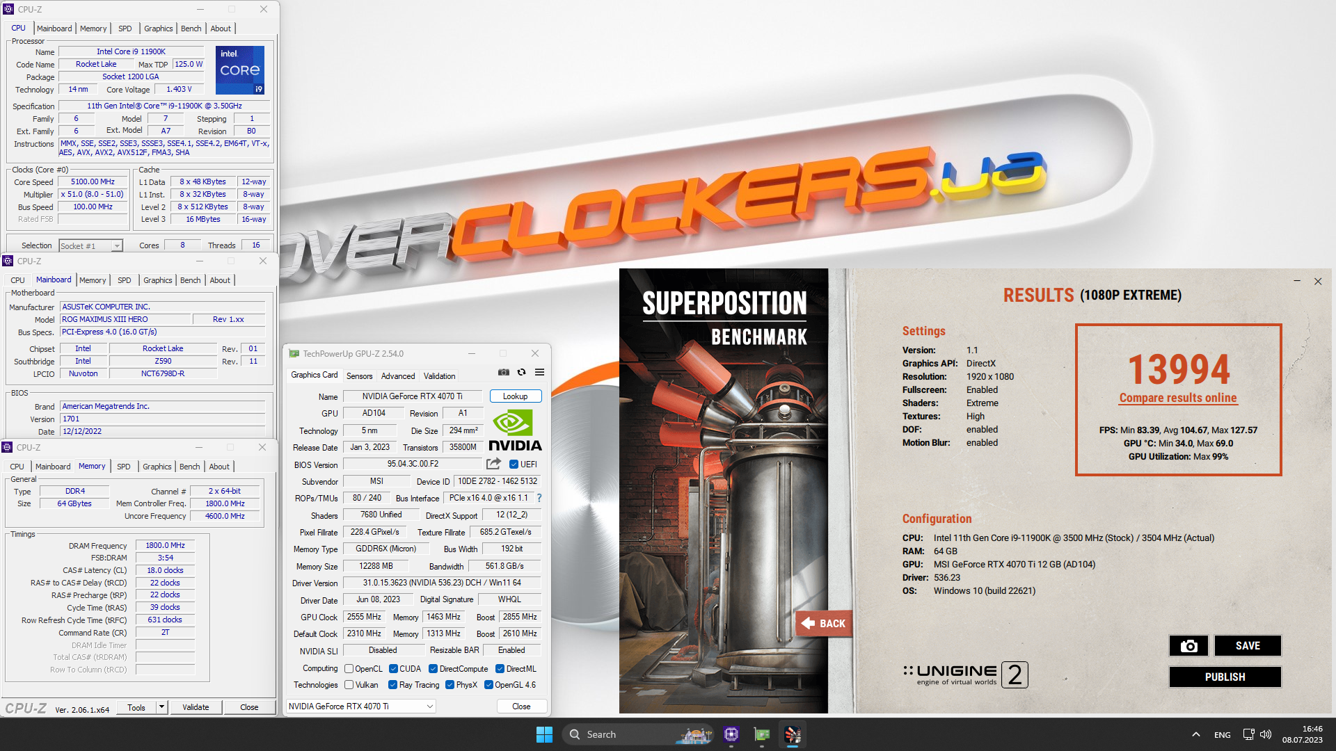The width and height of the screenshot is (1336, 751).
Task: Open the GPU-Z taskbar icon
Action: (x=762, y=734)
